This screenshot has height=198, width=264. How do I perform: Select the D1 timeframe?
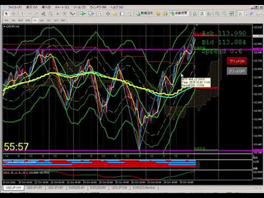pyautogui.click(x=49, y=20)
